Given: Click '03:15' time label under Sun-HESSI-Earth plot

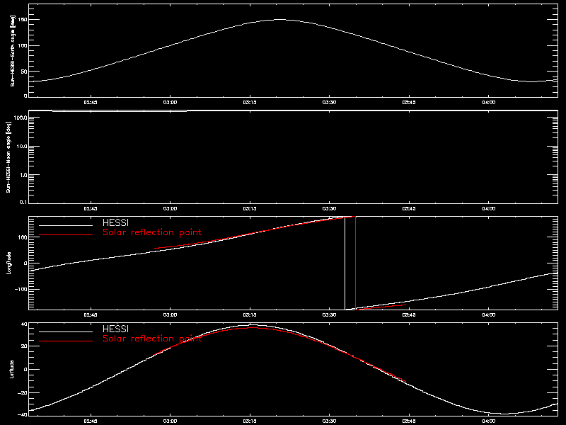Looking at the screenshot, I should coord(250,102).
